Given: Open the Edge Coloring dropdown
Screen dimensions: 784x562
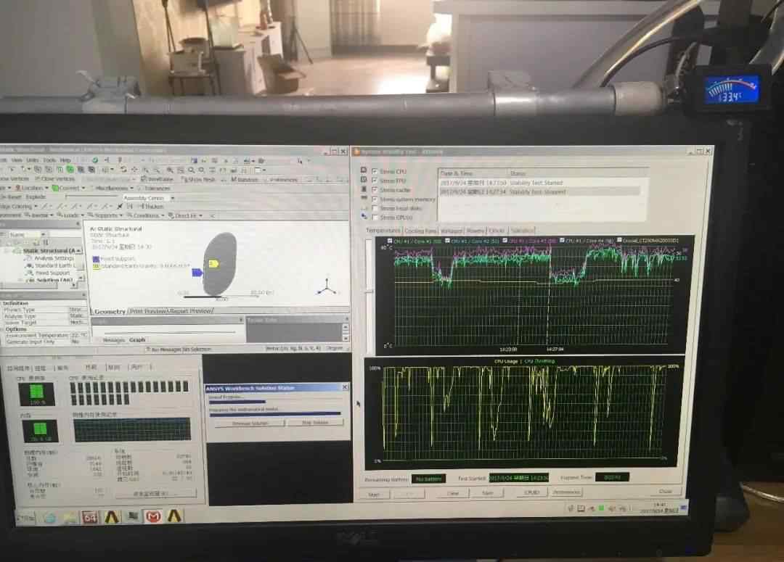Looking at the screenshot, I should pyautogui.click(x=19, y=206).
